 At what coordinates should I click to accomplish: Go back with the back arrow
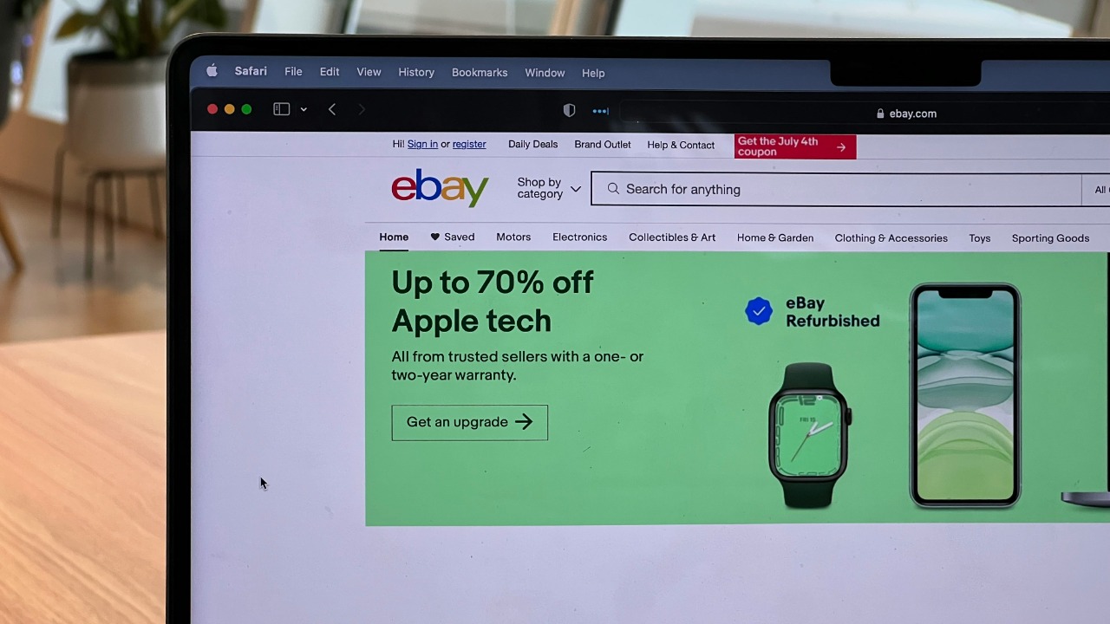332,109
